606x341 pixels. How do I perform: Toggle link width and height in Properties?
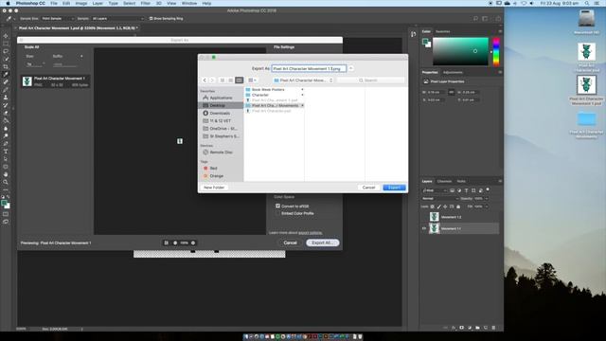tap(451, 93)
